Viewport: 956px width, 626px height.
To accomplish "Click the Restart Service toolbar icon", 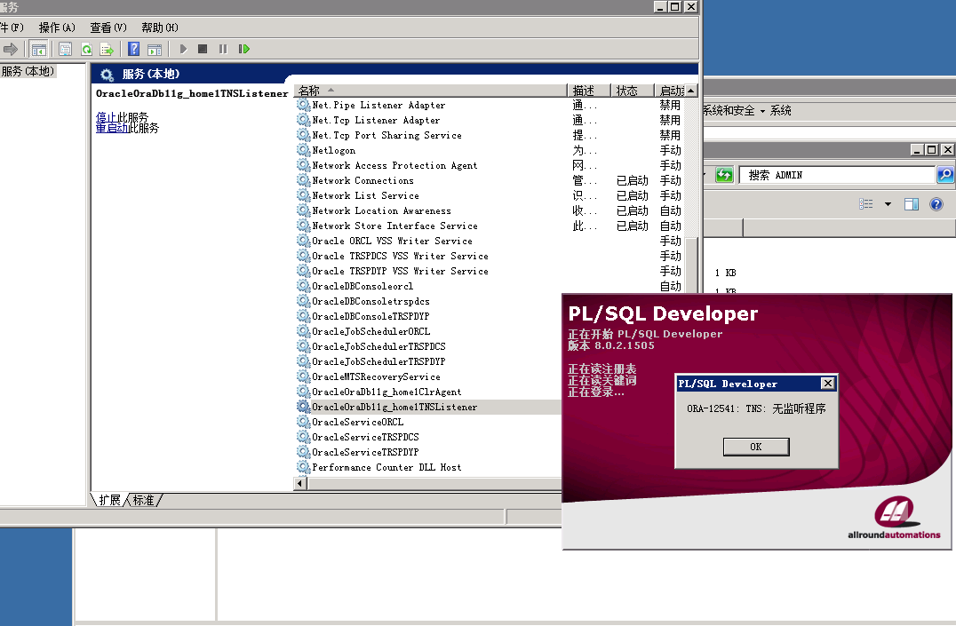I will coord(244,49).
